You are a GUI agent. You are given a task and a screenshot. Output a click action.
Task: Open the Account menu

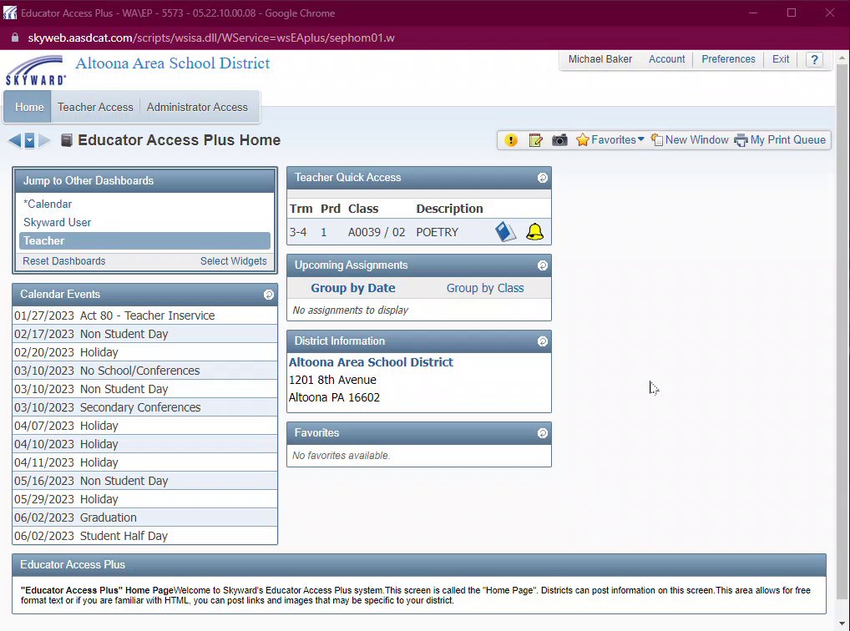click(x=667, y=59)
